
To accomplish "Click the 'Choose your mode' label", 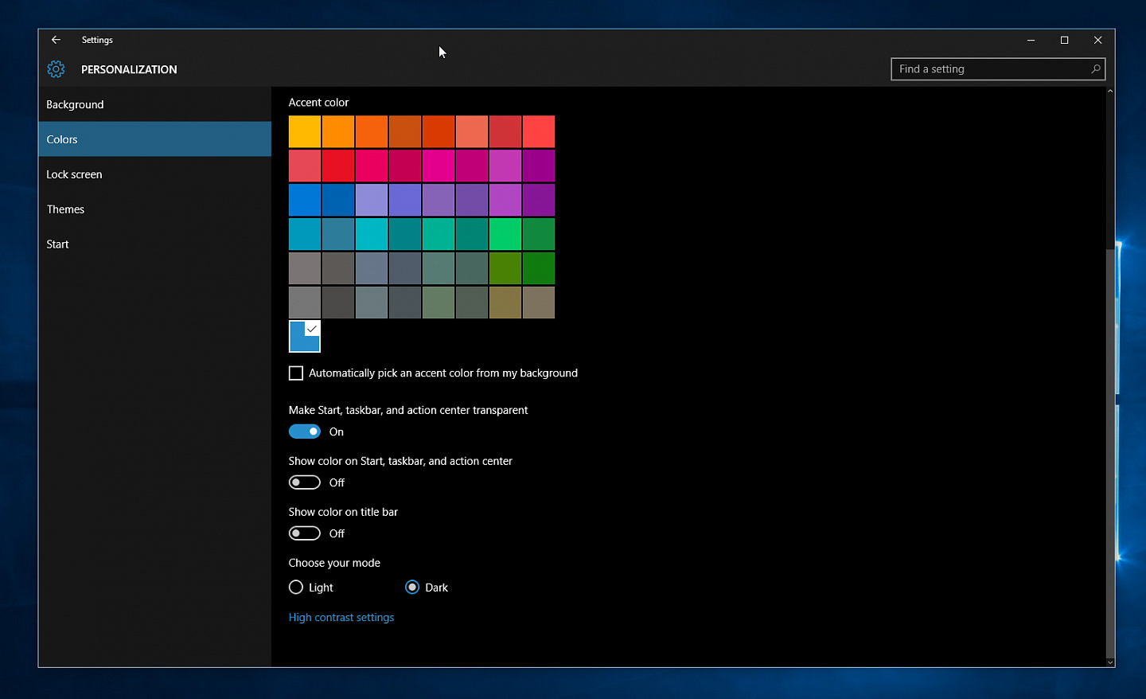I will 334,563.
